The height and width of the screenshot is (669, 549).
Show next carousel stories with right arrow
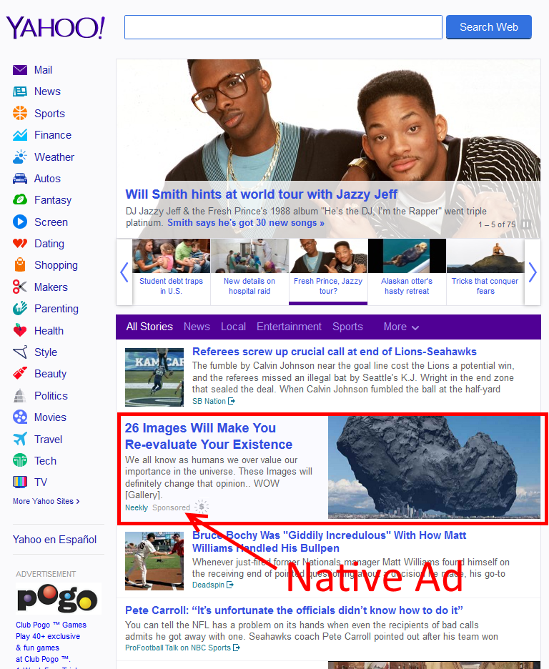(532, 272)
